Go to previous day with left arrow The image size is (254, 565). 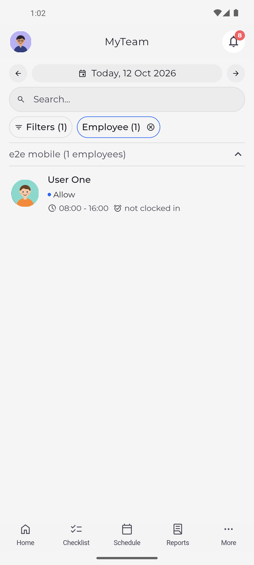click(18, 73)
